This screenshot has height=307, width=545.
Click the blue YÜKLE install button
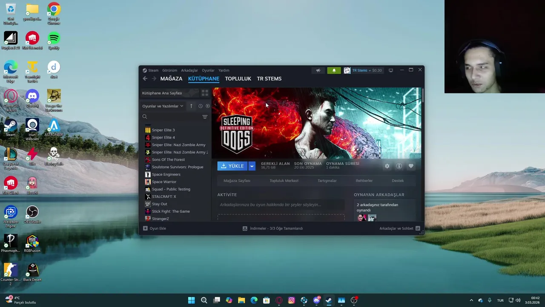coord(232,166)
